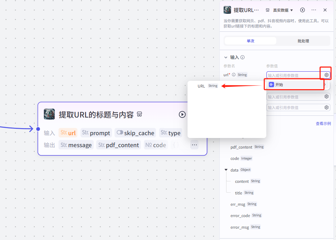Viewport: 336px width, 240px height.
Task: Switch to the 批处理 tab
Action: (x=303, y=41)
